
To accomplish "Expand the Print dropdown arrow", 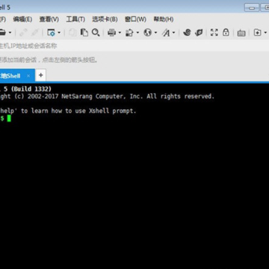I will [x=120, y=33].
